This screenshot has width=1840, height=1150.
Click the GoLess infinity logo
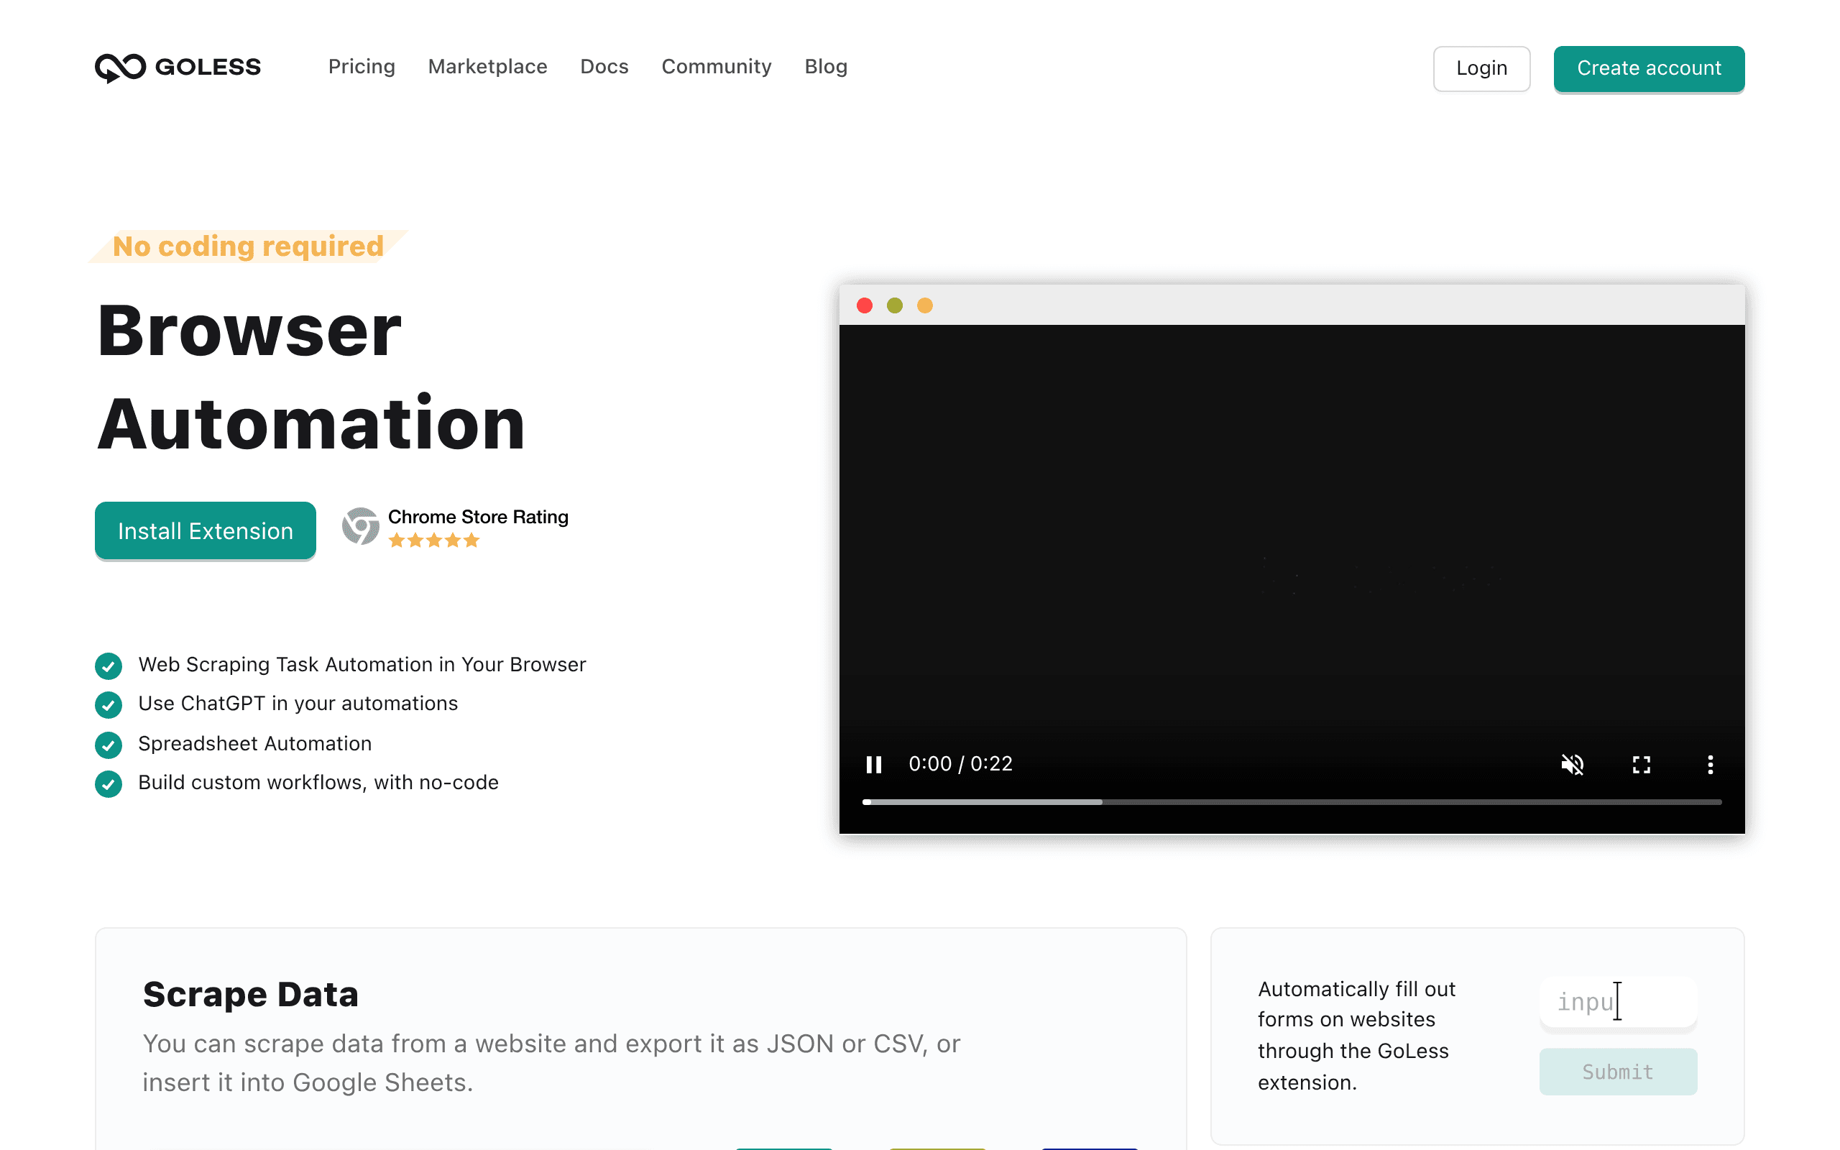click(120, 68)
